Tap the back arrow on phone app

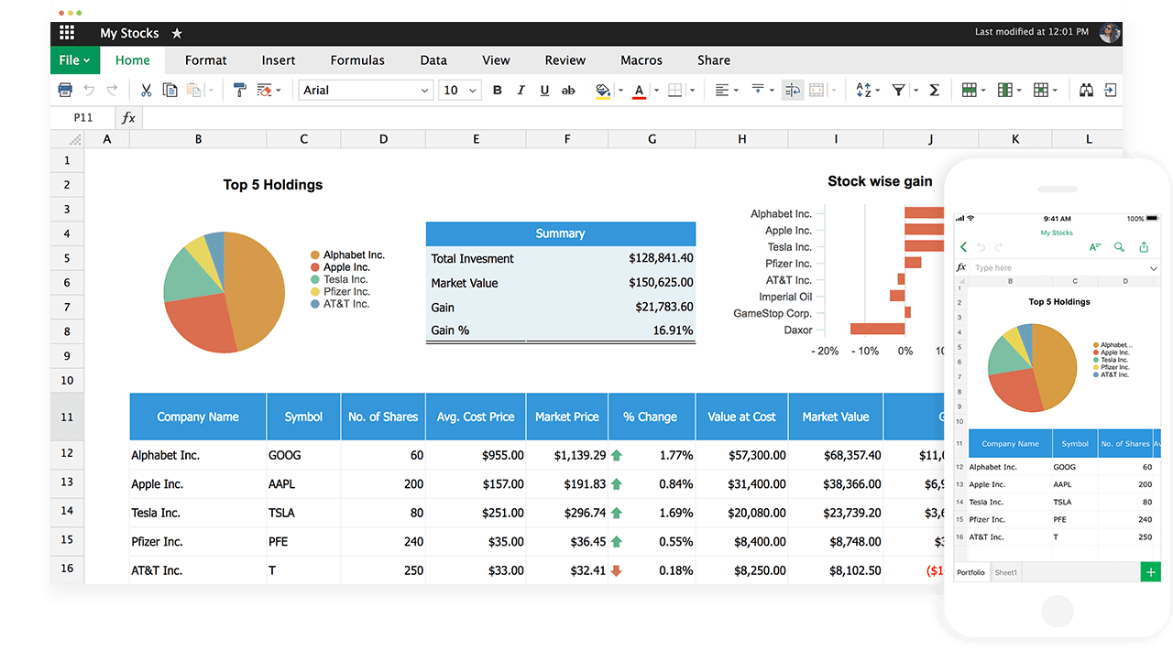click(x=963, y=247)
